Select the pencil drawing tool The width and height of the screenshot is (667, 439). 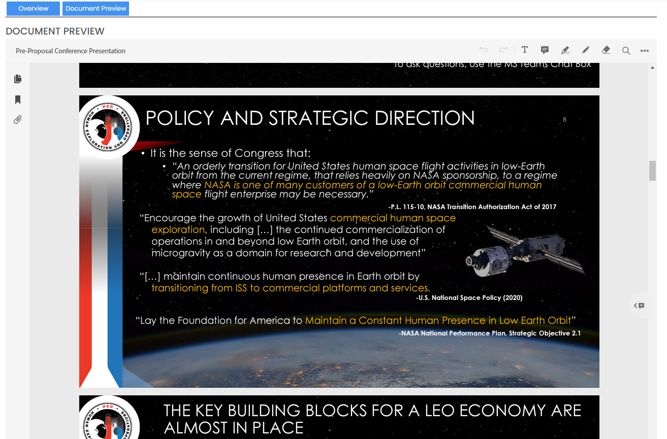(585, 50)
